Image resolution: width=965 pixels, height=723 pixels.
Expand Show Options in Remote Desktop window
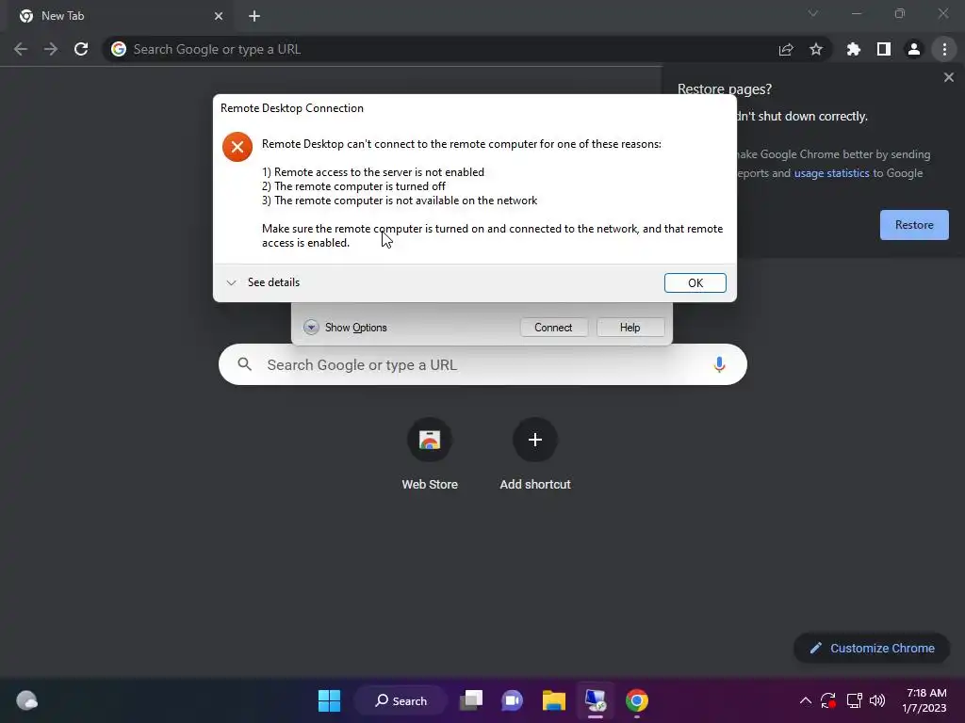click(x=346, y=327)
